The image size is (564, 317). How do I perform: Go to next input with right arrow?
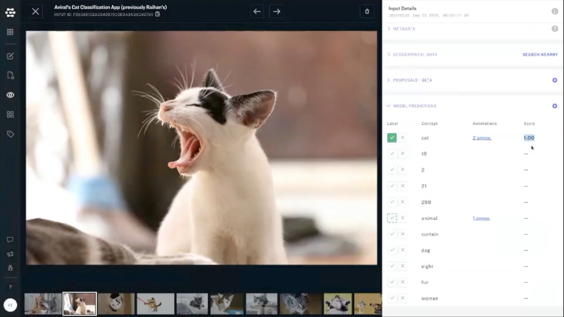[x=276, y=11]
